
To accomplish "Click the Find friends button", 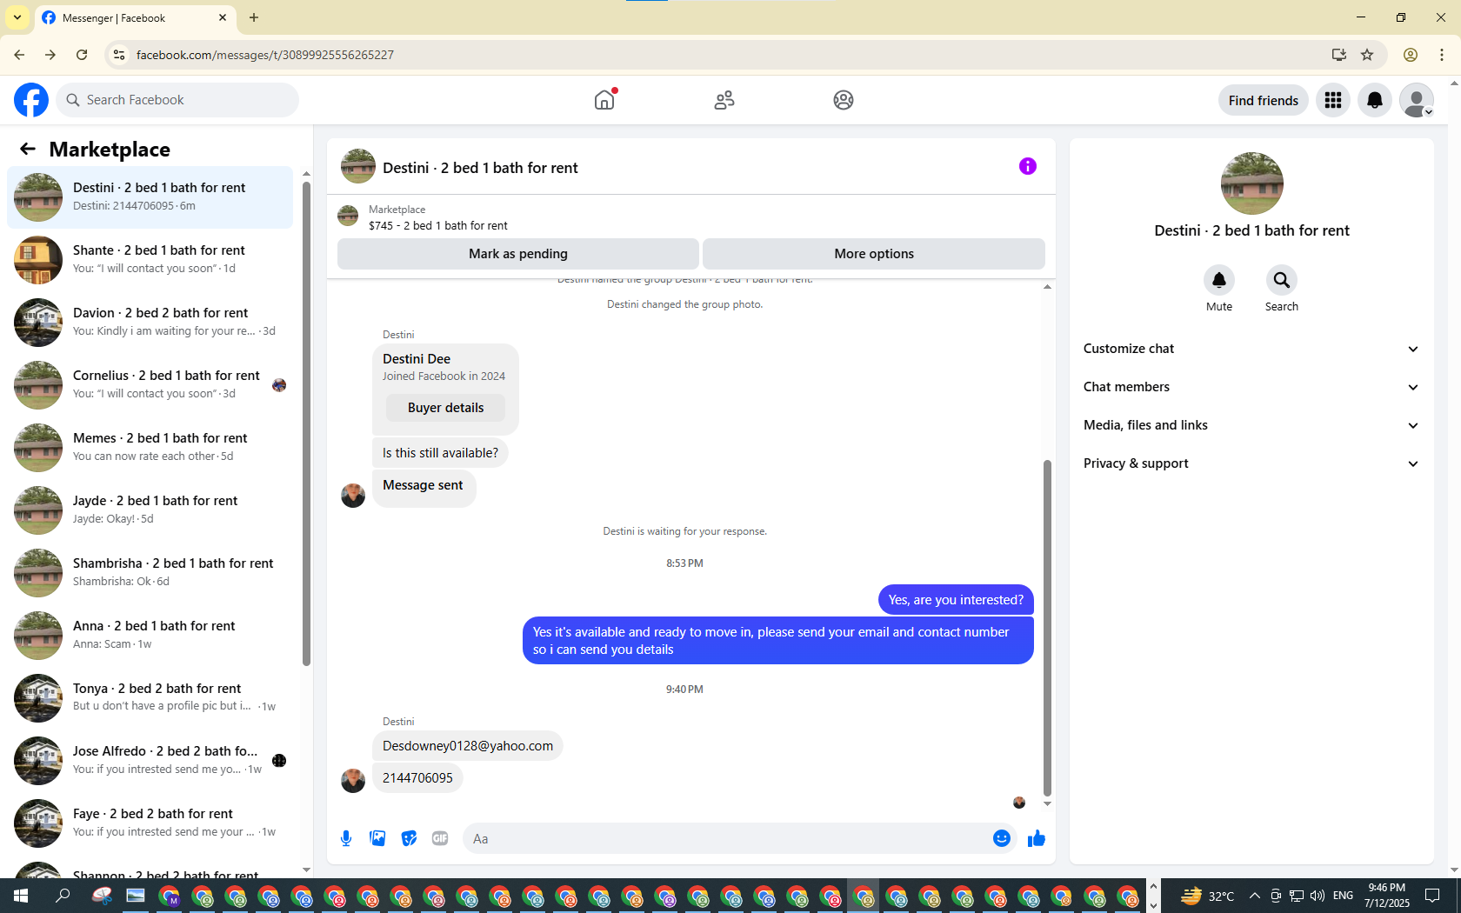I will [x=1263, y=100].
